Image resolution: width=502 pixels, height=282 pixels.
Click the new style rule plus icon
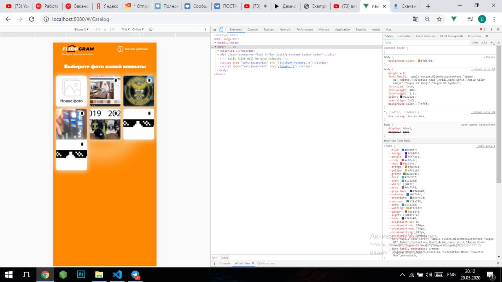(x=492, y=42)
